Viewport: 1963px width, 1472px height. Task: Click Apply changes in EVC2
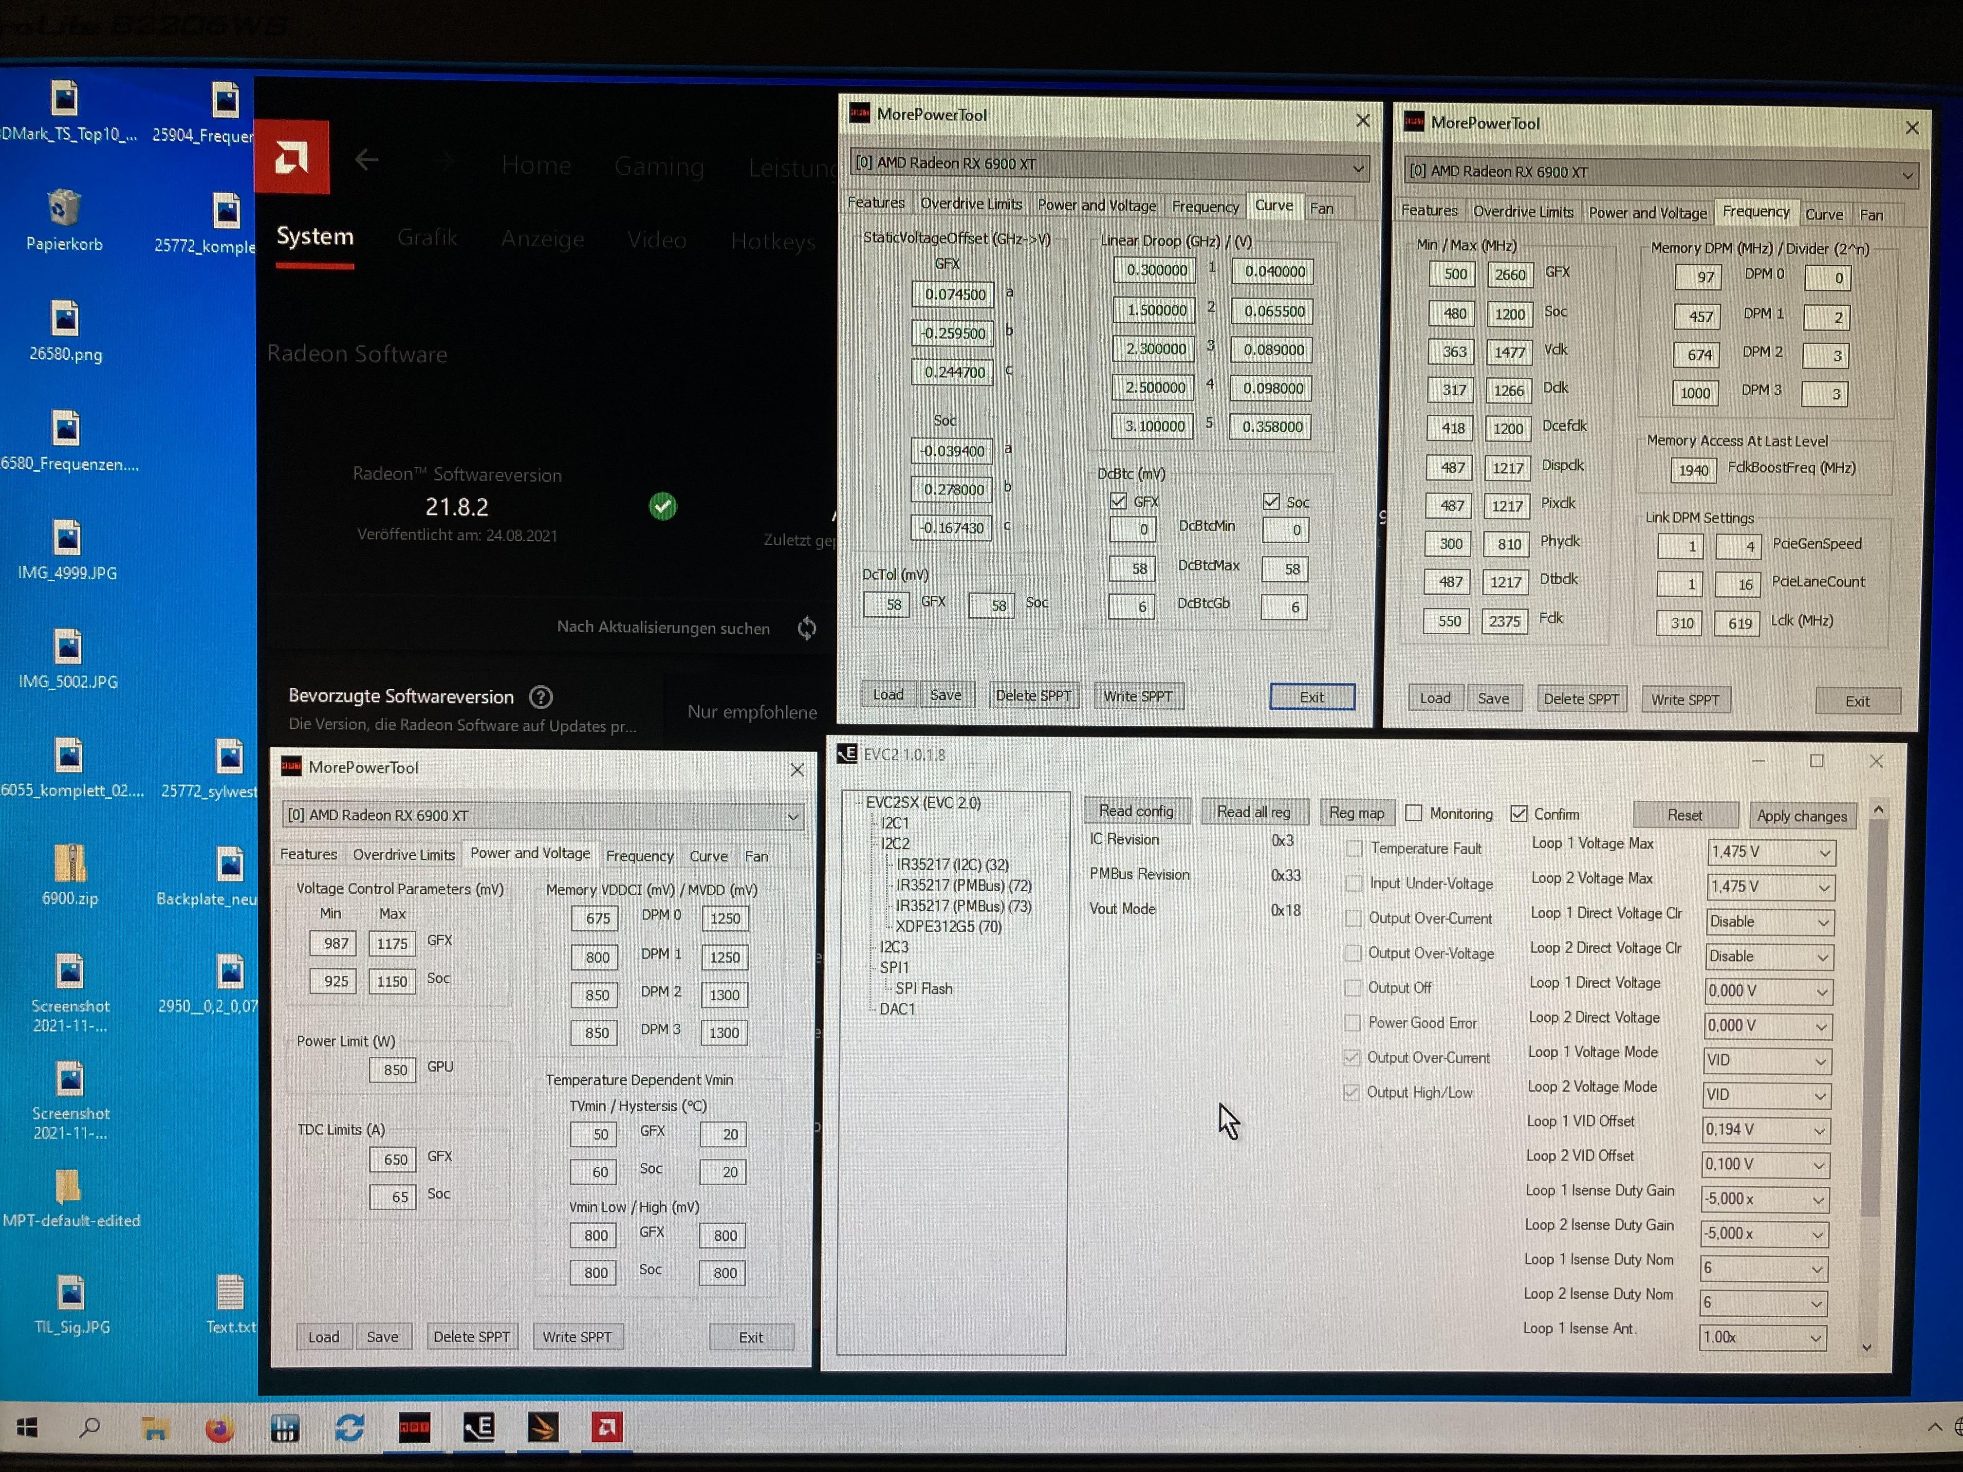[1801, 815]
